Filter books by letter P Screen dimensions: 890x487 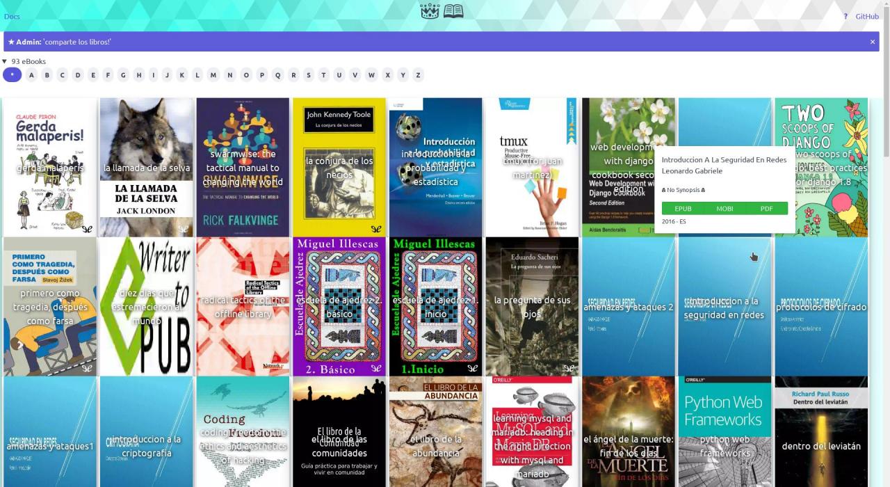(x=261, y=75)
